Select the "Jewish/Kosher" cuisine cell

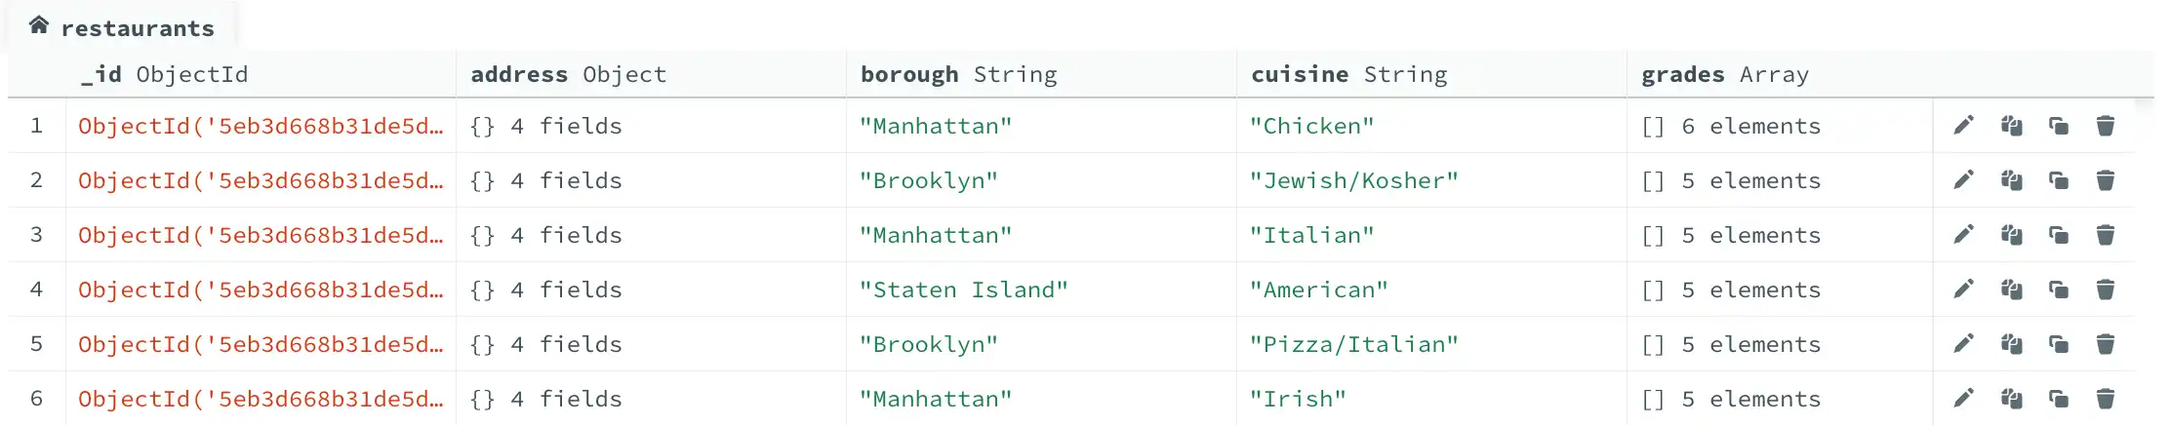point(1353,181)
